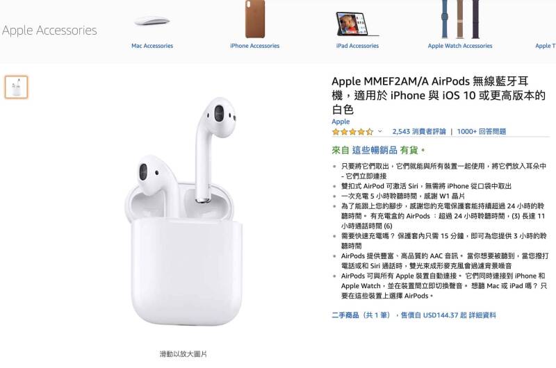Expand the rating breakdown chevron beside stars
The width and height of the screenshot is (556, 368).
click(379, 131)
